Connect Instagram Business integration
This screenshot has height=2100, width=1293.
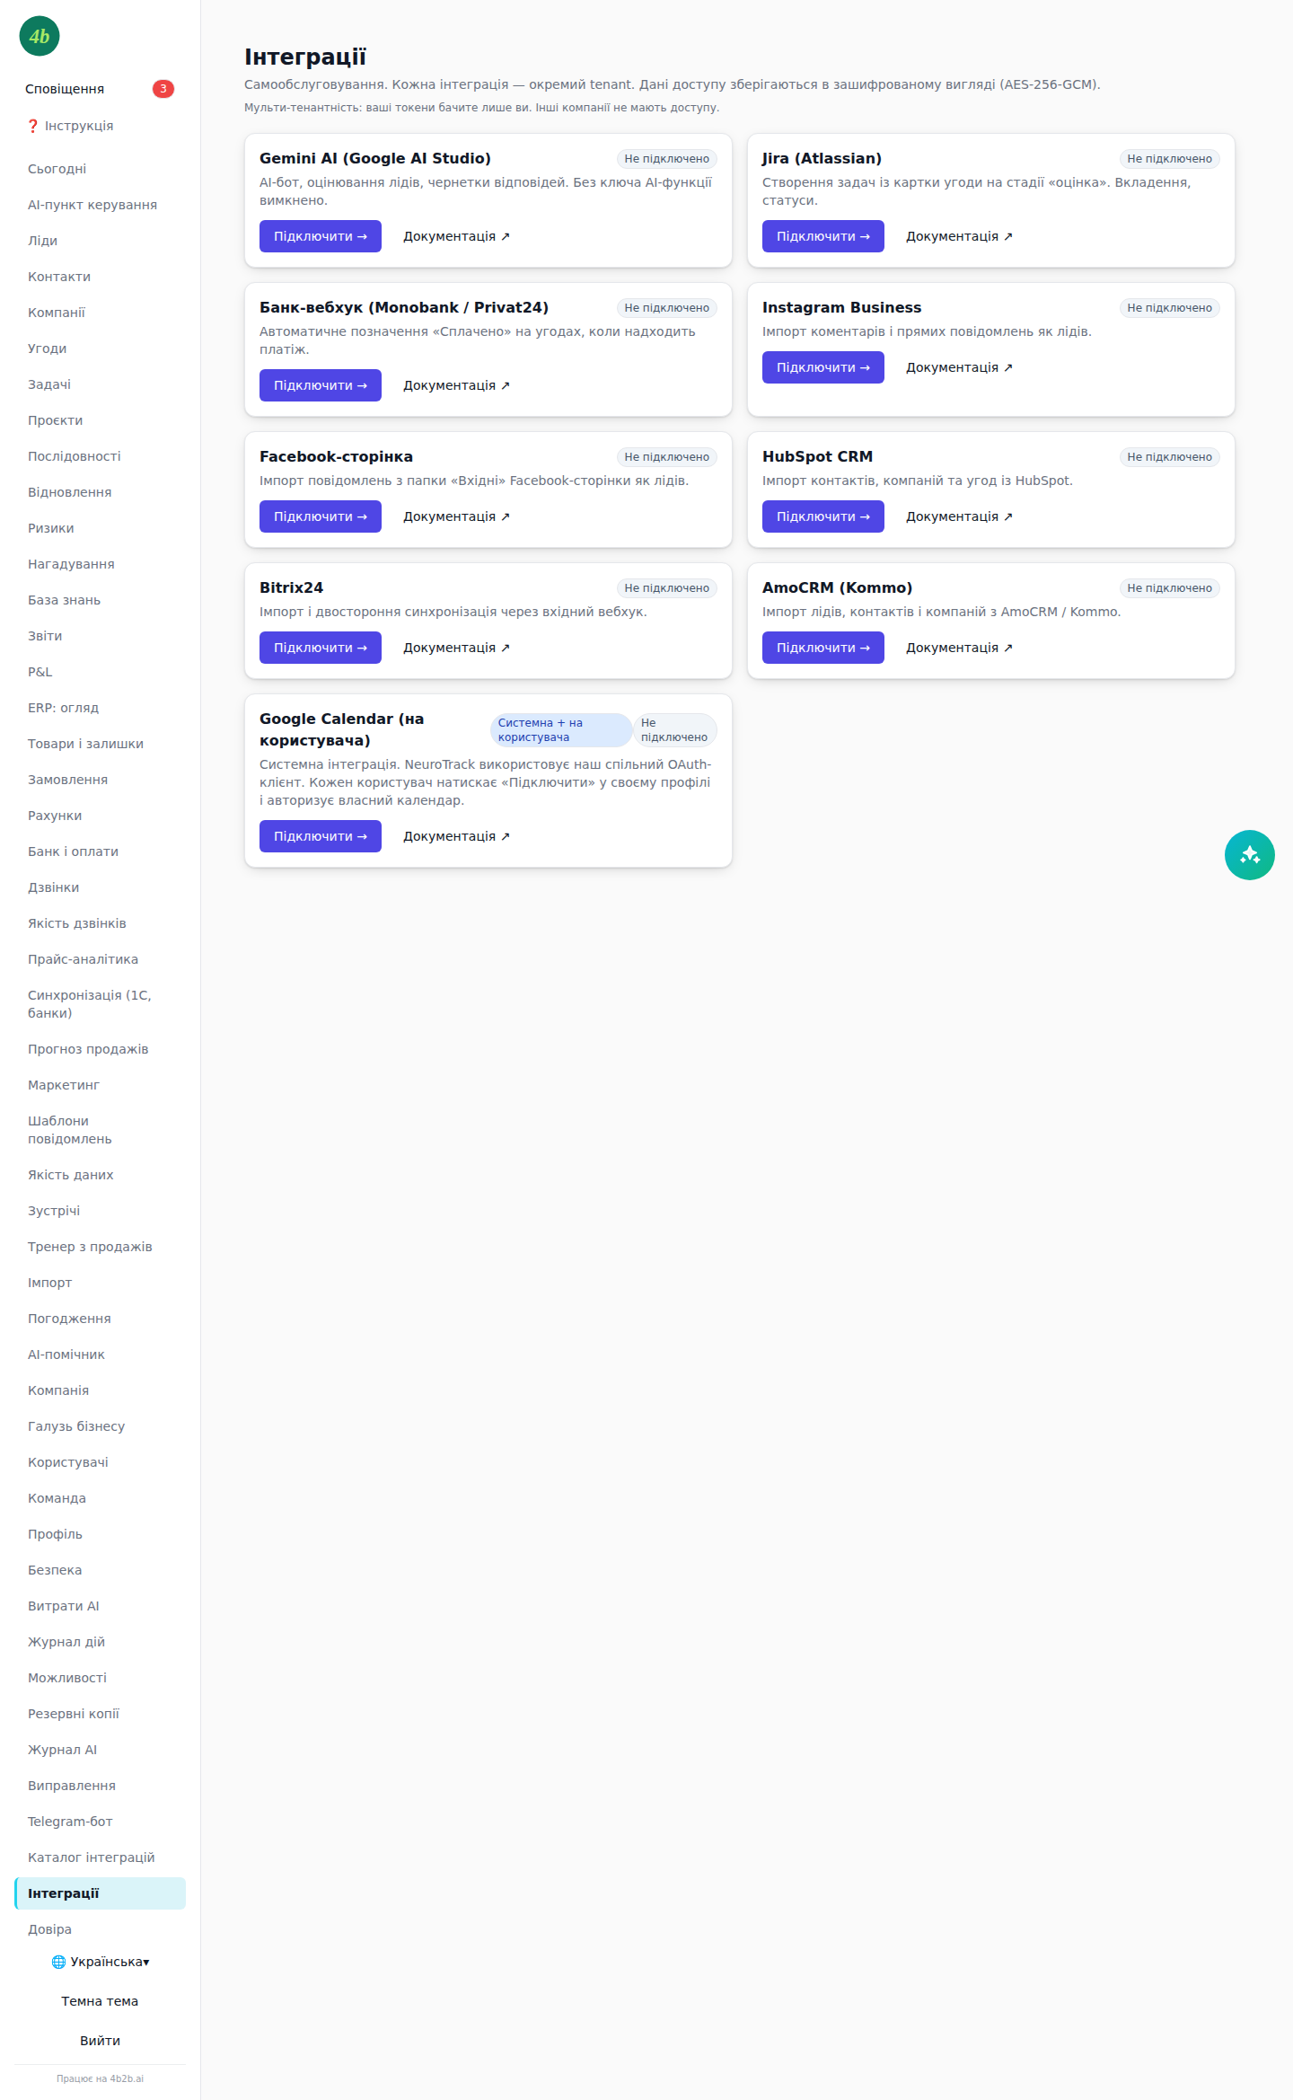pyautogui.click(x=823, y=367)
